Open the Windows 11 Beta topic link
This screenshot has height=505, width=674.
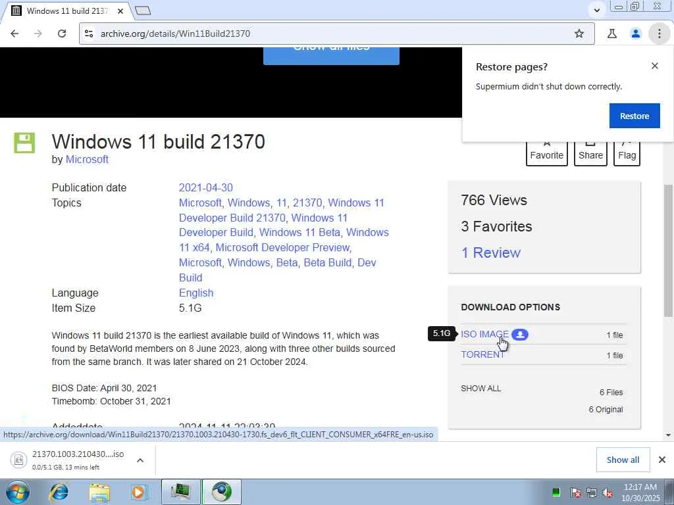pyautogui.click(x=299, y=232)
